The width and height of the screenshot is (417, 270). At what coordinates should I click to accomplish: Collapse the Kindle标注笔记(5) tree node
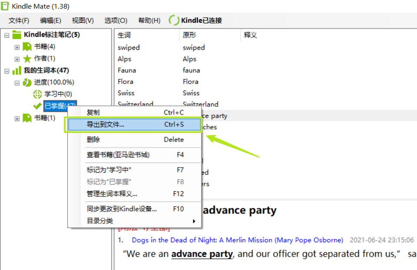click(7, 35)
